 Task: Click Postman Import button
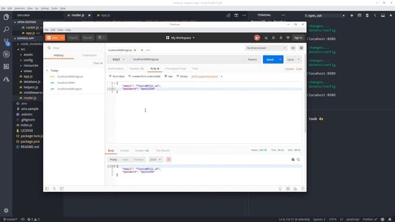[x=73, y=38]
